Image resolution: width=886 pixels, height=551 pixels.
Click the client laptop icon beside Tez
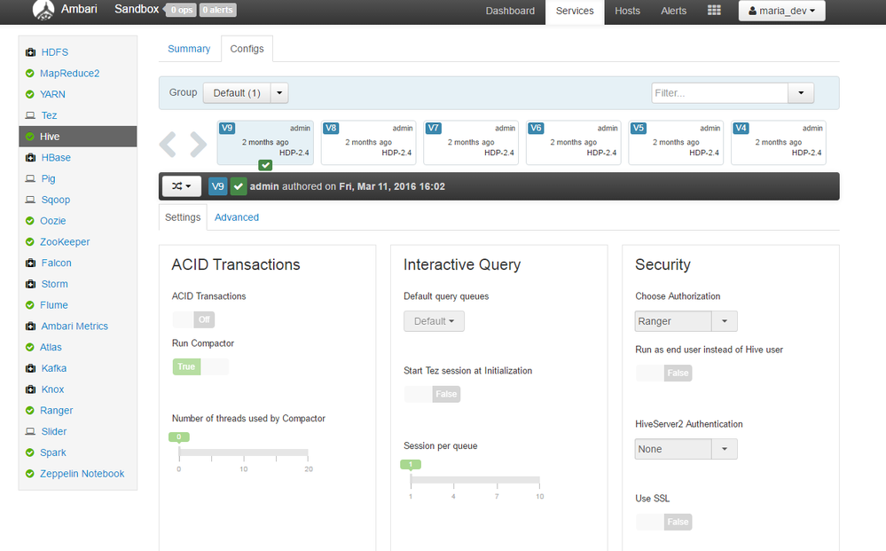30,115
